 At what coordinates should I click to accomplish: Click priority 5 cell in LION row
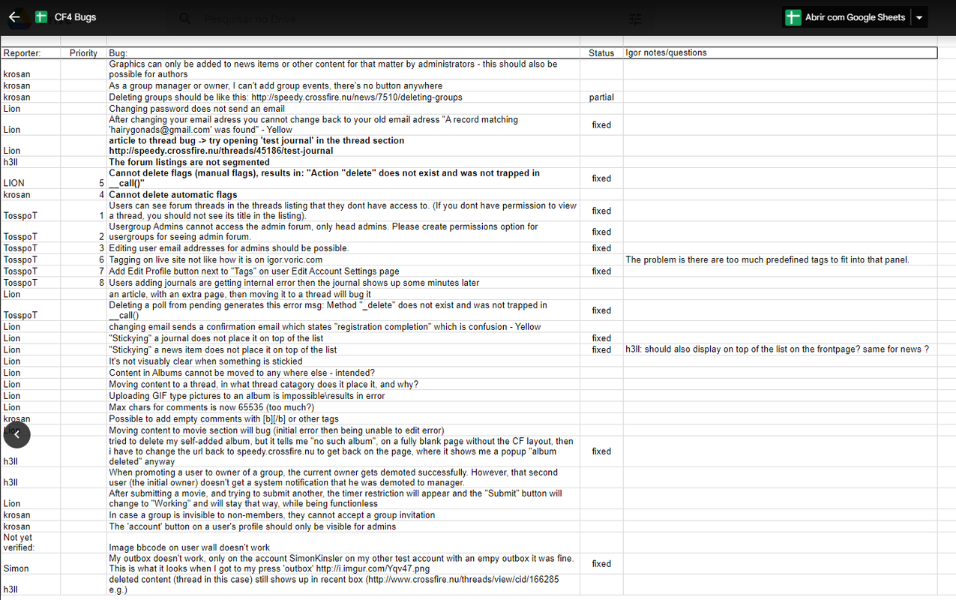[x=83, y=178]
